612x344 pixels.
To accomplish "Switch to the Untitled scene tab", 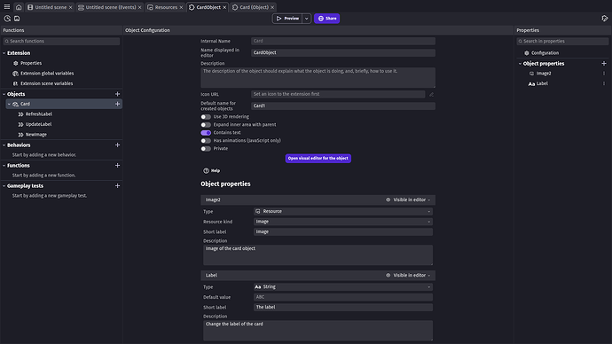I will (x=50, y=7).
